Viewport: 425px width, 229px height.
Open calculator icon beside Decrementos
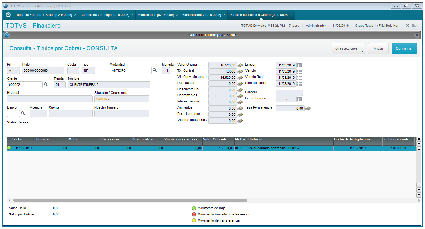(240, 96)
